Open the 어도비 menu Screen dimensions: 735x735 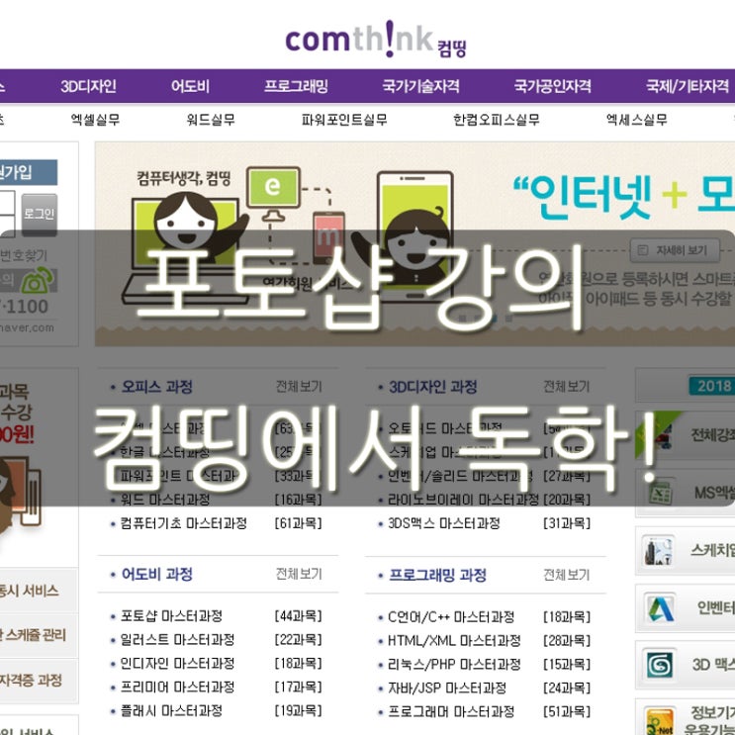pos(190,86)
